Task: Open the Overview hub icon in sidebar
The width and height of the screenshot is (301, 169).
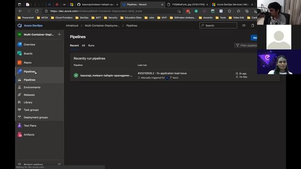Action: (x=20, y=45)
